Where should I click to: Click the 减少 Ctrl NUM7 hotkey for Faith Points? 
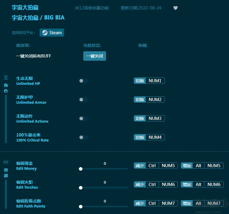click(x=156, y=203)
